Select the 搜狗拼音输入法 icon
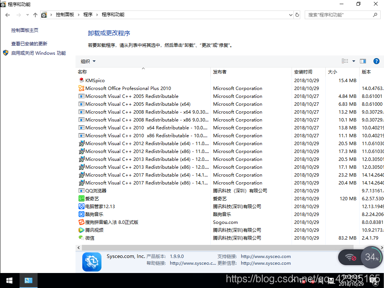This screenshot has height=288, width=384. 82,222
